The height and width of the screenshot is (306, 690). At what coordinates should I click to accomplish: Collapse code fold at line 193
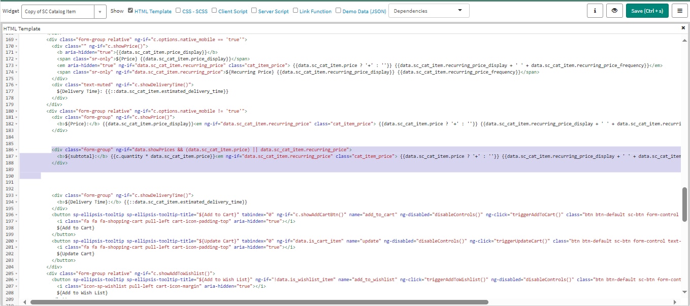point(17,195)
